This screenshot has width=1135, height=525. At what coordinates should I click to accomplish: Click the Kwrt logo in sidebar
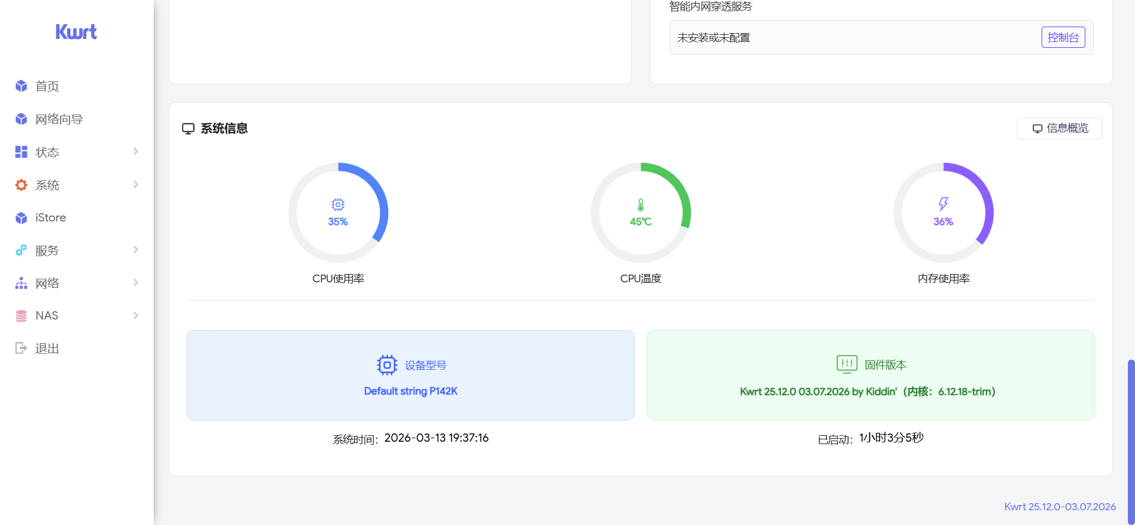tap(76, 32)
